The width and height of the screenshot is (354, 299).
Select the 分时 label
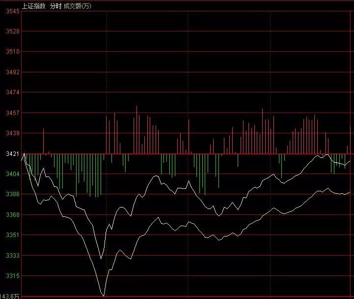[x=56, y=6]
